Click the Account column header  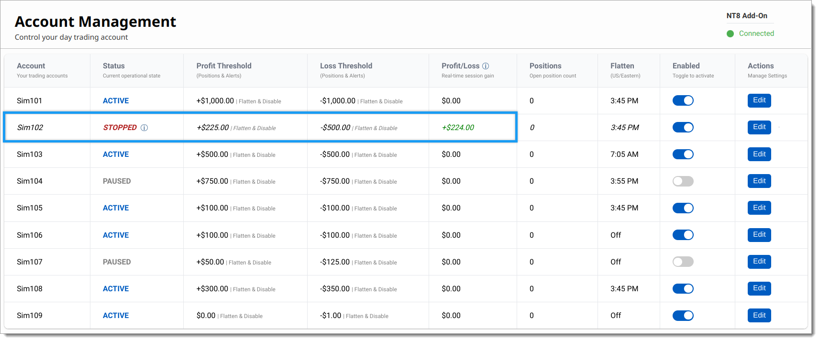tap(31, 66)
